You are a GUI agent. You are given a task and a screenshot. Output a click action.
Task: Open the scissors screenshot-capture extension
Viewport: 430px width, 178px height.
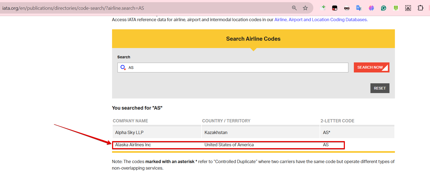(408, 8)
